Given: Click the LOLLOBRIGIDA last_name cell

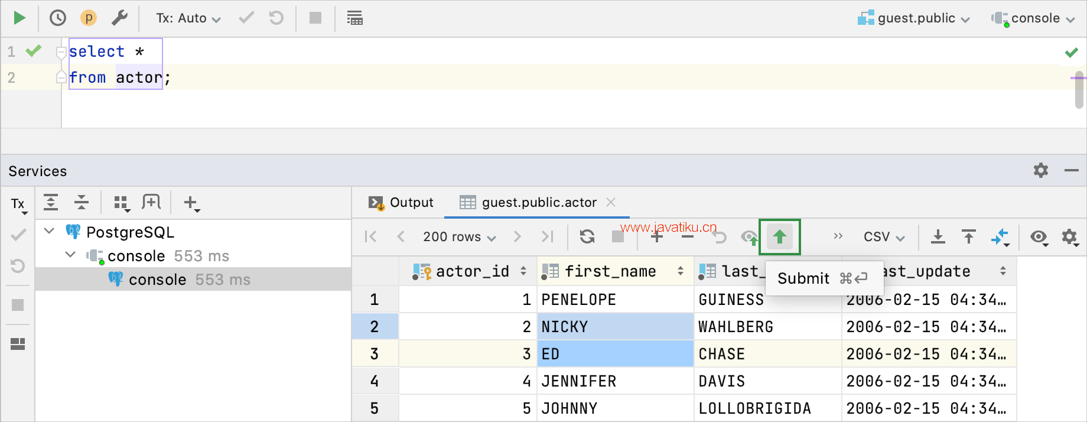Looking at the screenshot, I should [x=768, y=408].
